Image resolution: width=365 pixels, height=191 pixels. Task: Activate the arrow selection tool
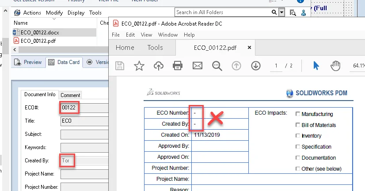316,66
